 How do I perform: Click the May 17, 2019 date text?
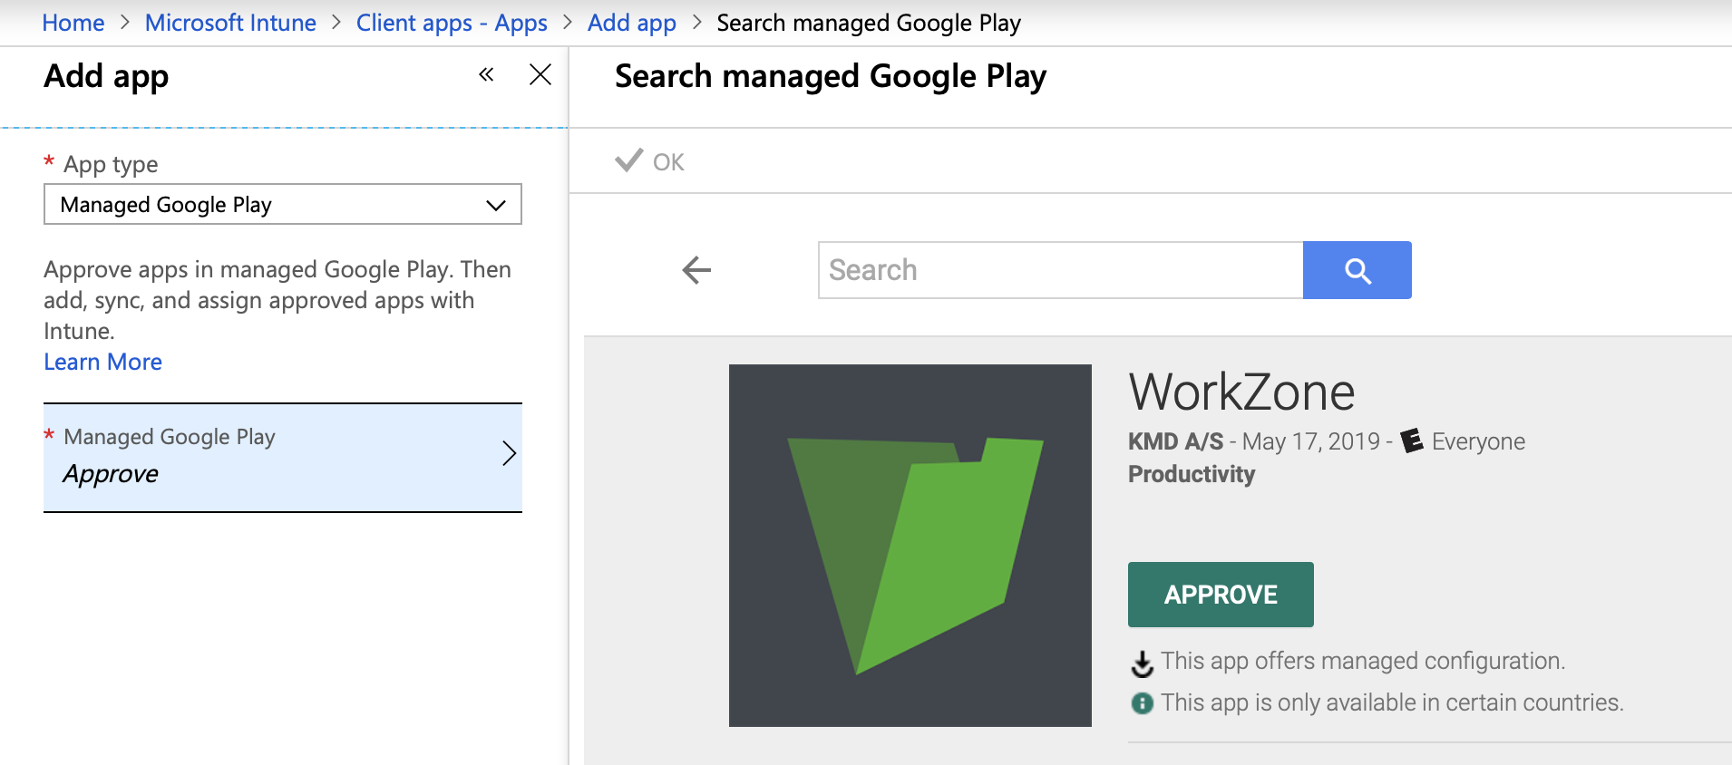point(1311,441)
